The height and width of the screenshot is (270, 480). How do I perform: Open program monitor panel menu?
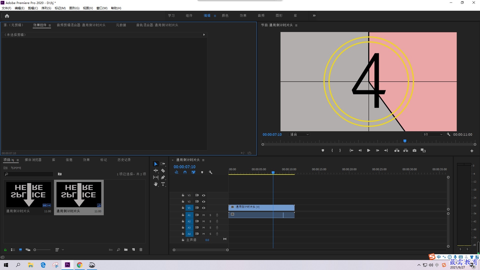(296, 25)
